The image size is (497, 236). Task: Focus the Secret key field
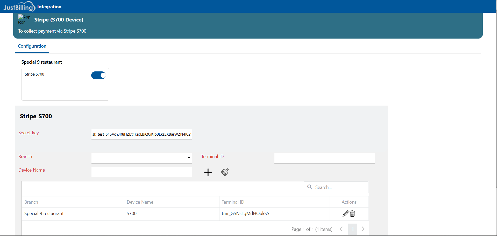pos(141,134)
